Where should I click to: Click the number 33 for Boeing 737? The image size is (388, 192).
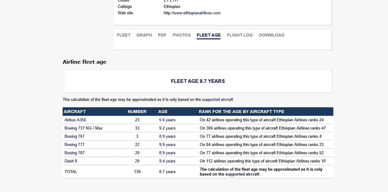[137, 128]
